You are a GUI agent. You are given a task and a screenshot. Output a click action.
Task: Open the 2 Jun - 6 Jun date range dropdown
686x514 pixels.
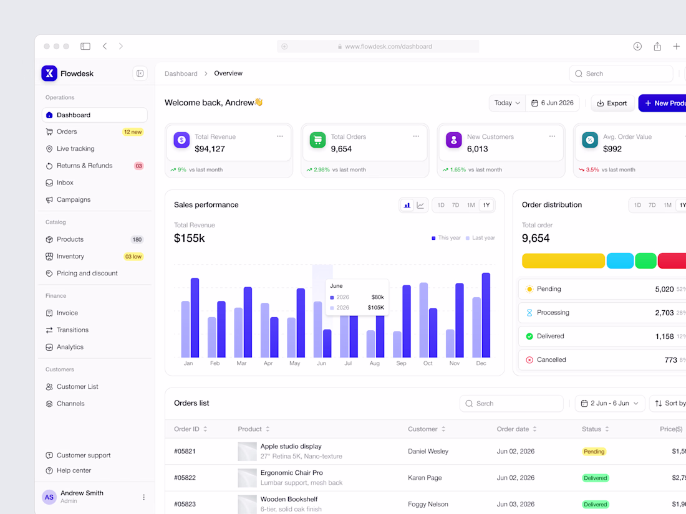pyautogui.click(x=610, y=404)
